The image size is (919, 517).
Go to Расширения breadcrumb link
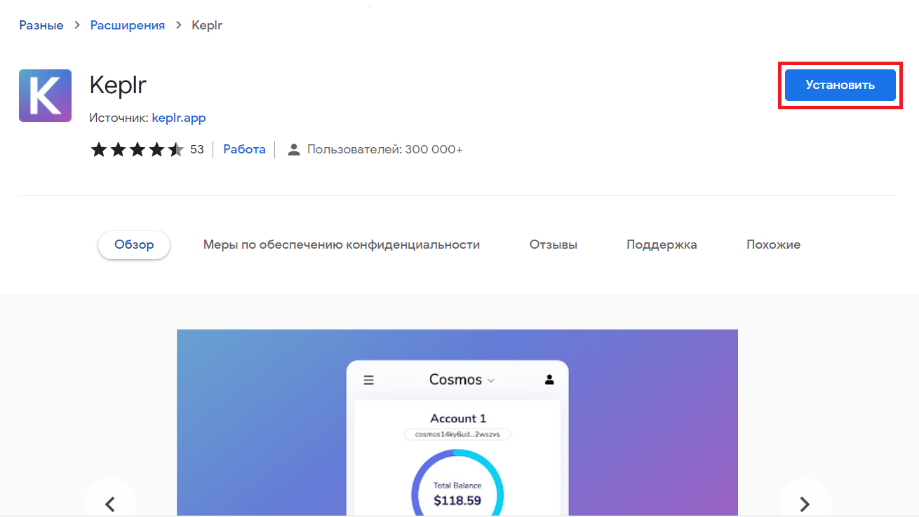click(128, 25)
